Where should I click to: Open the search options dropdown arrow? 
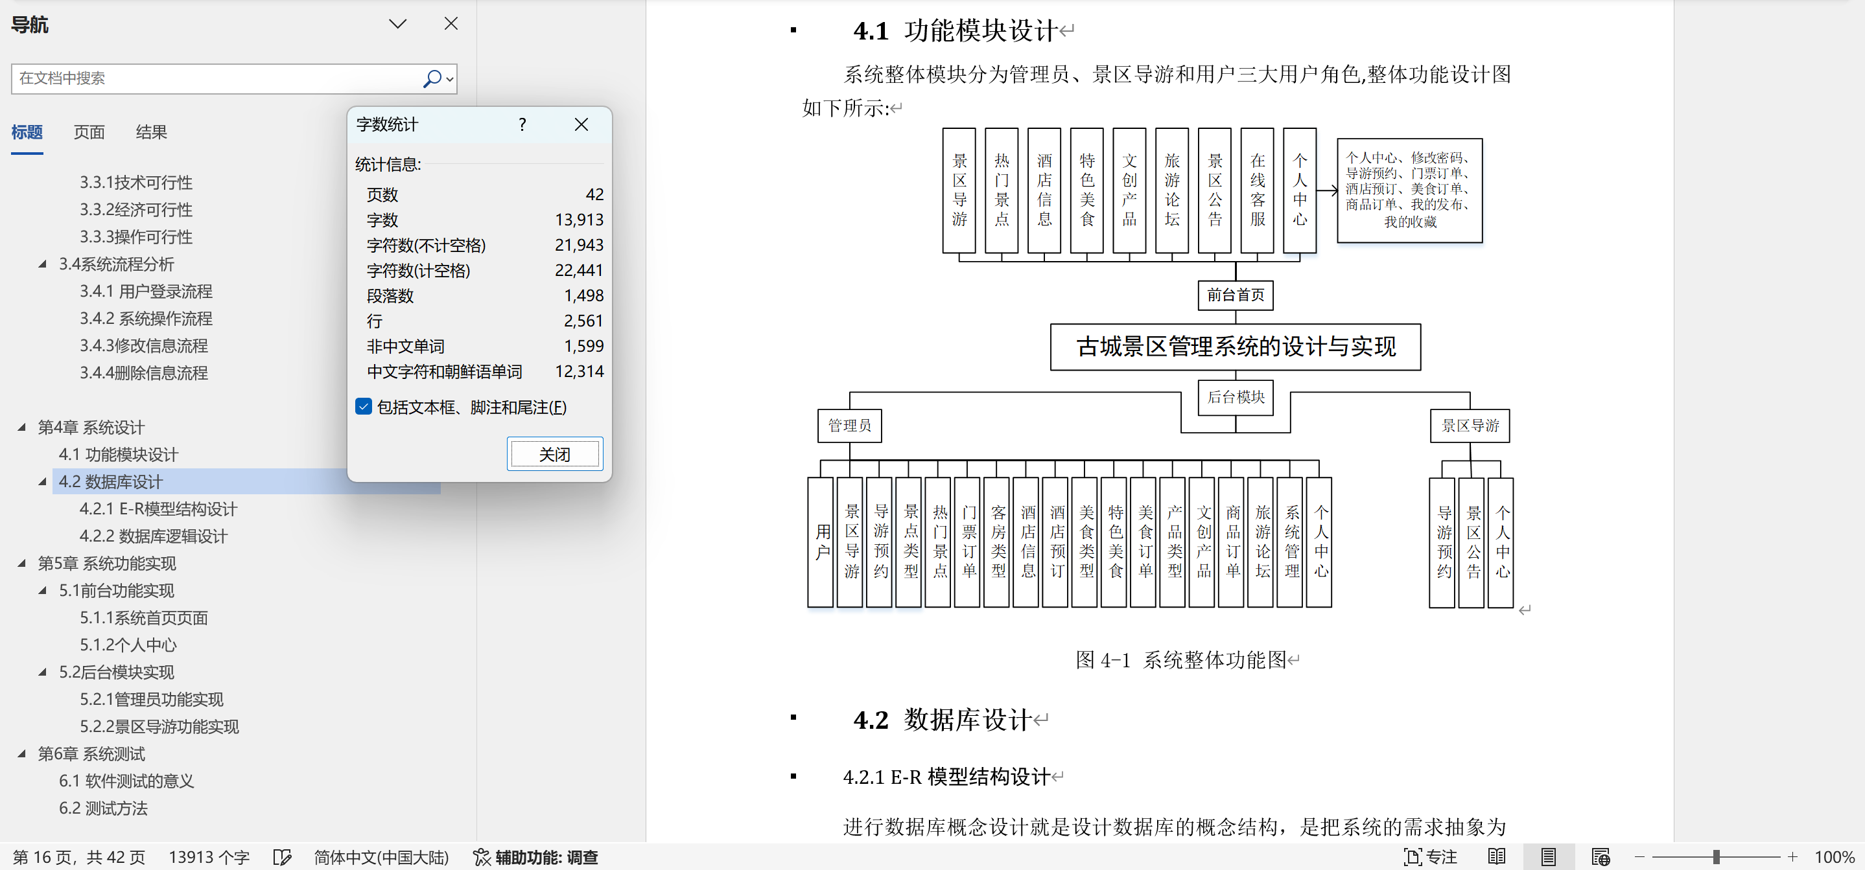pos(450,79)
